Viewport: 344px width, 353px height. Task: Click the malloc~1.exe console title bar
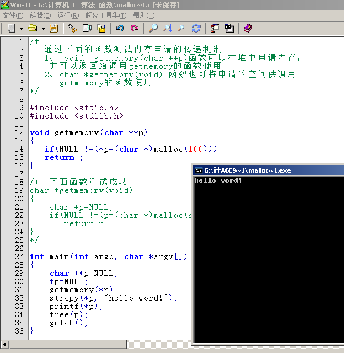pos(268,170)
